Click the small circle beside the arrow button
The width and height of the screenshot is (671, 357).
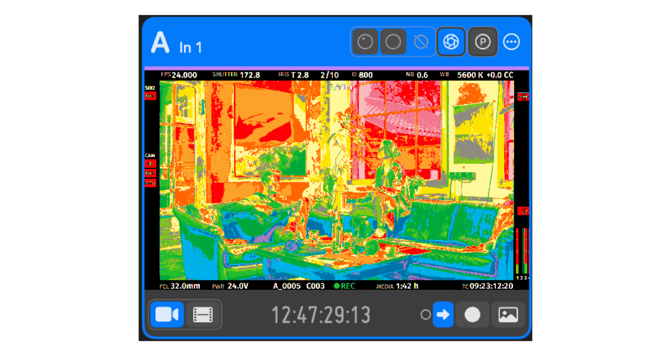tap(426, 315)
